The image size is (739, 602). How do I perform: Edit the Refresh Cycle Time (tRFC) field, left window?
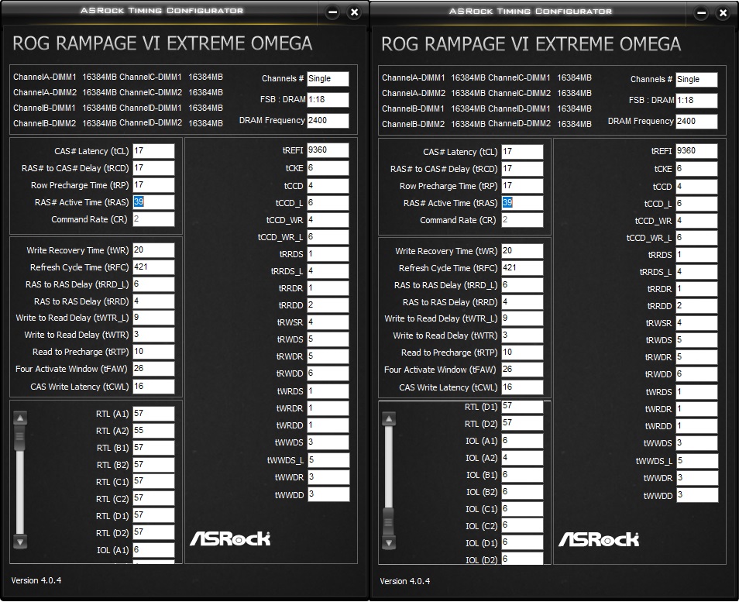(x=153, y=267)
